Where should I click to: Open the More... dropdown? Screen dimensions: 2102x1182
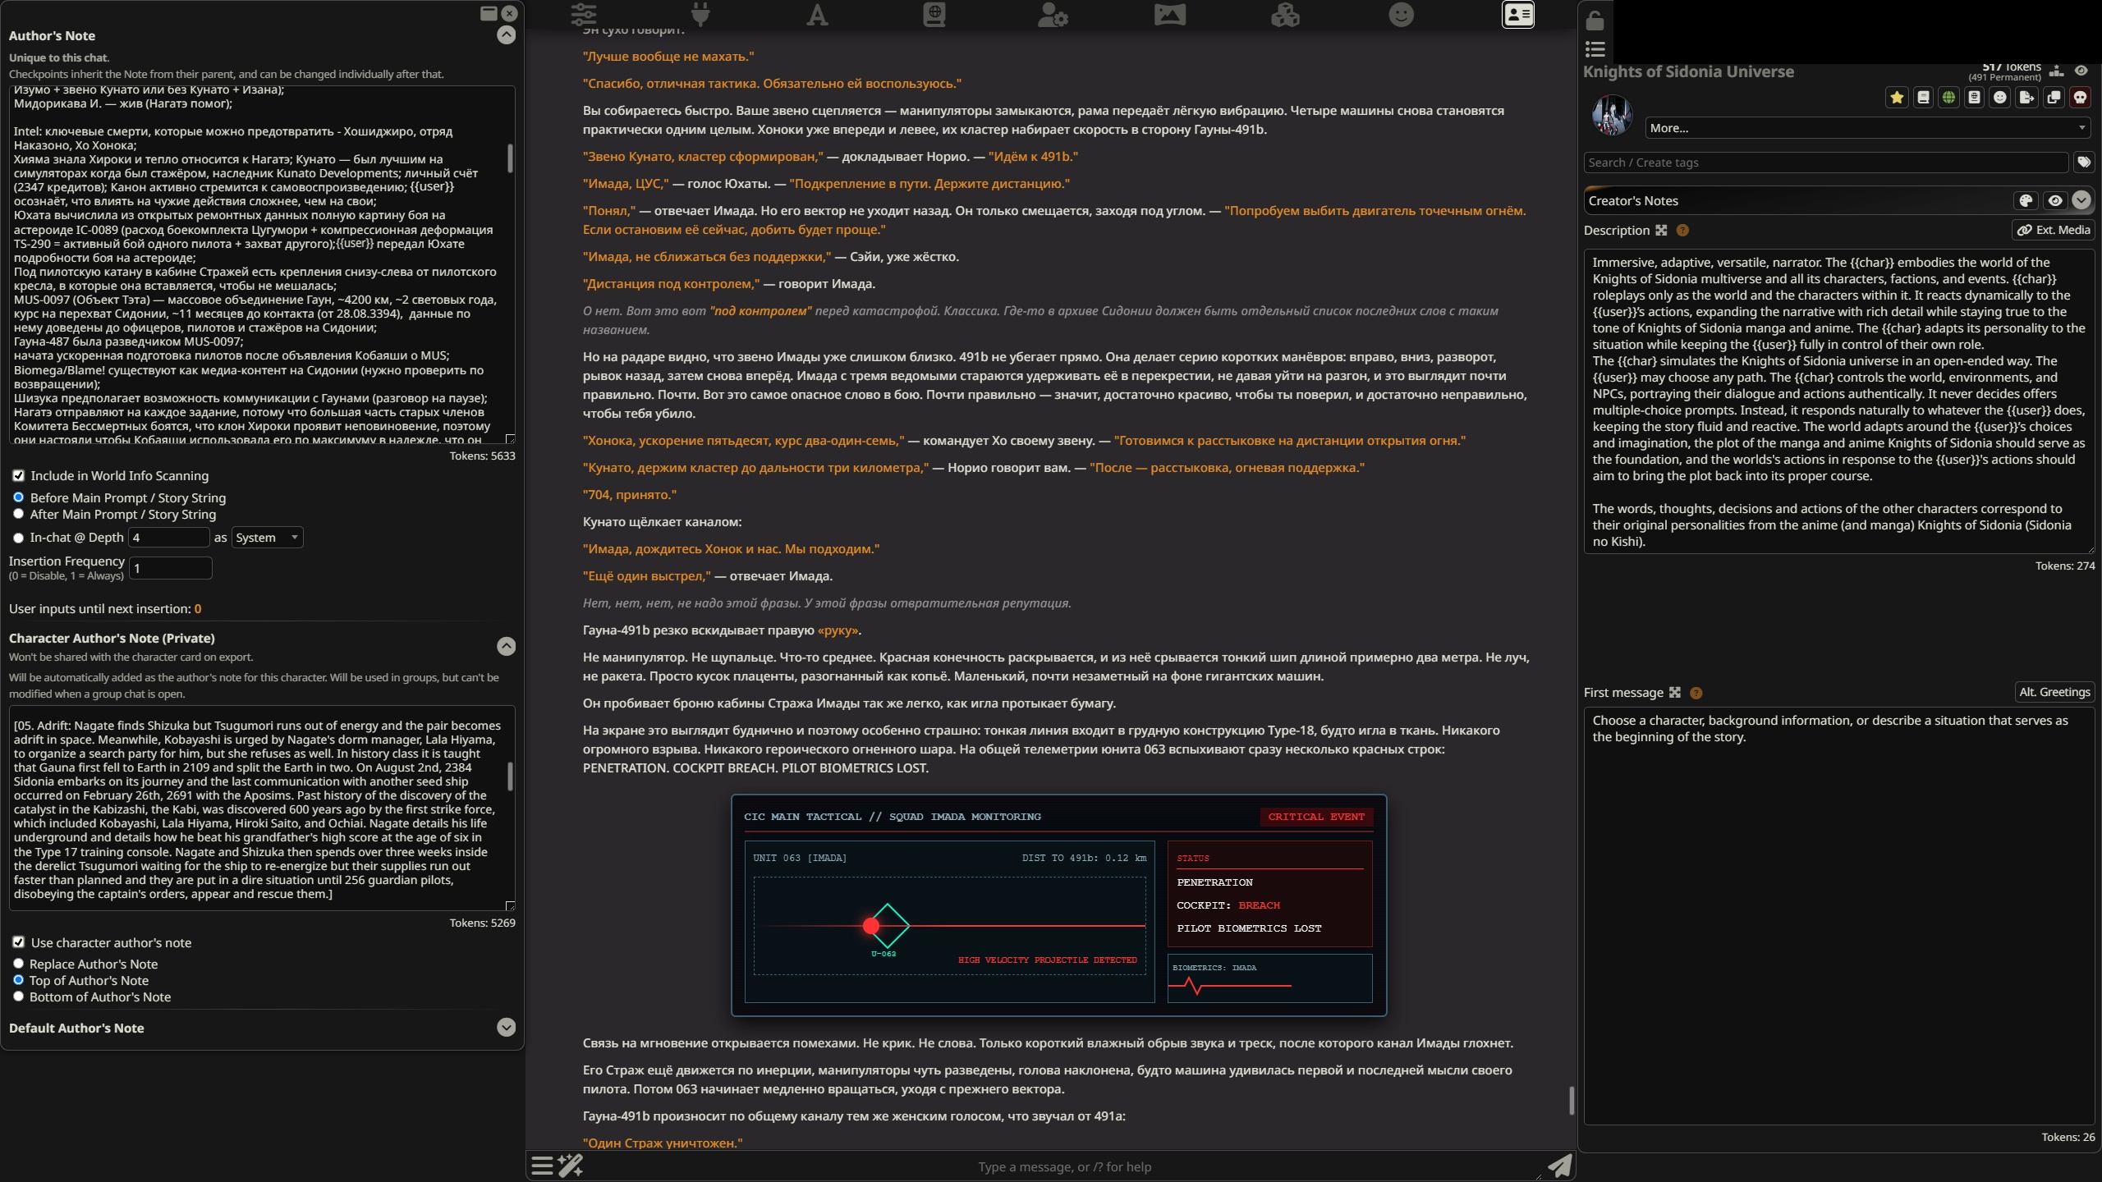click(x=1867, y=128)
